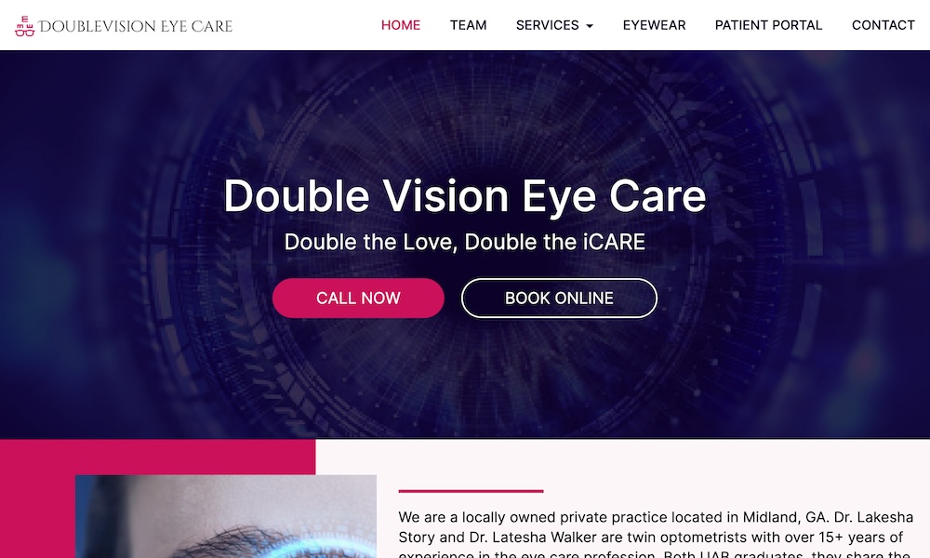Image resolution: width=930 pixels, height=558 pixels.
Task: Click the eye close-up photo thumbnail
Action: [226, 516]
